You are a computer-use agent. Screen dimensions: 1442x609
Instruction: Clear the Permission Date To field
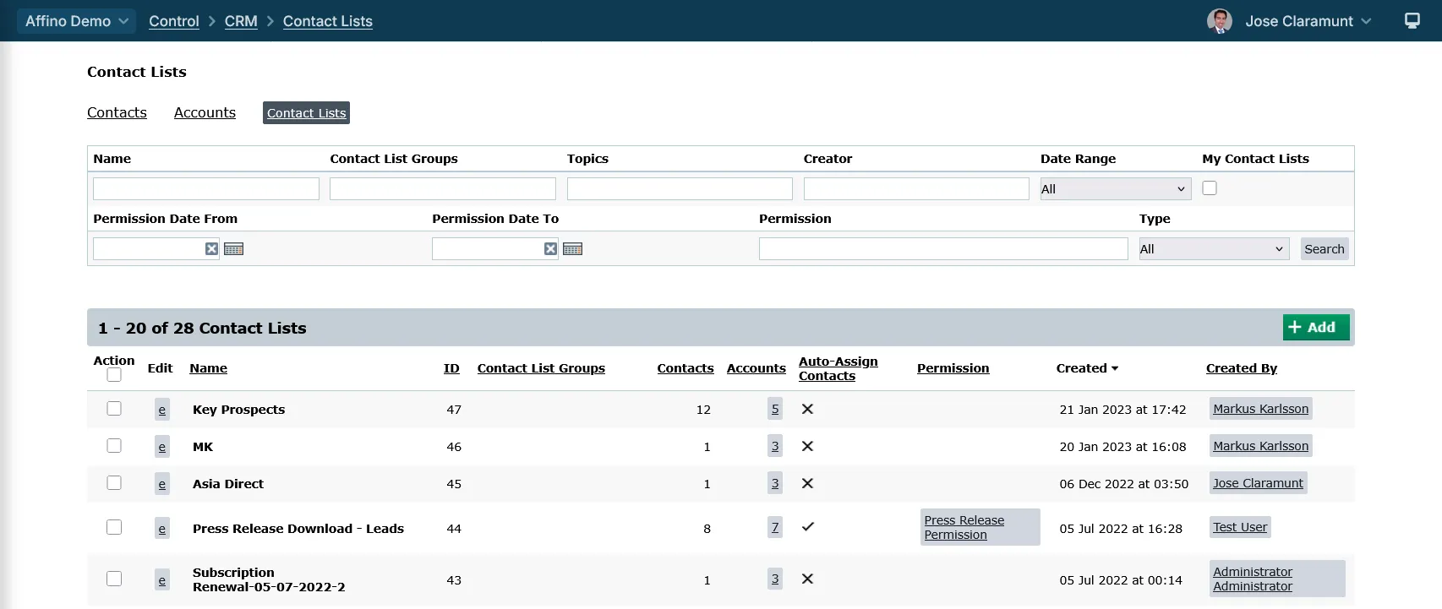pyautogui.click(x=550, y=249)
